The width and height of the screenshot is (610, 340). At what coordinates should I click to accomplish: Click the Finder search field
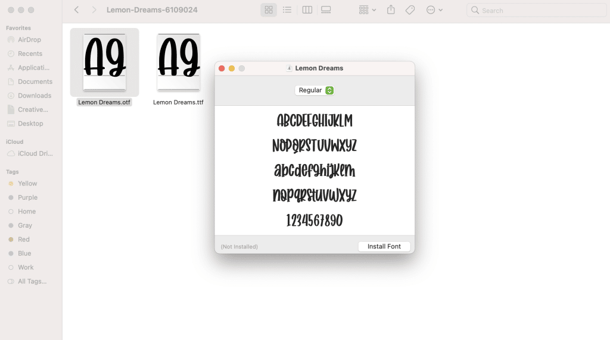(537, 11)
